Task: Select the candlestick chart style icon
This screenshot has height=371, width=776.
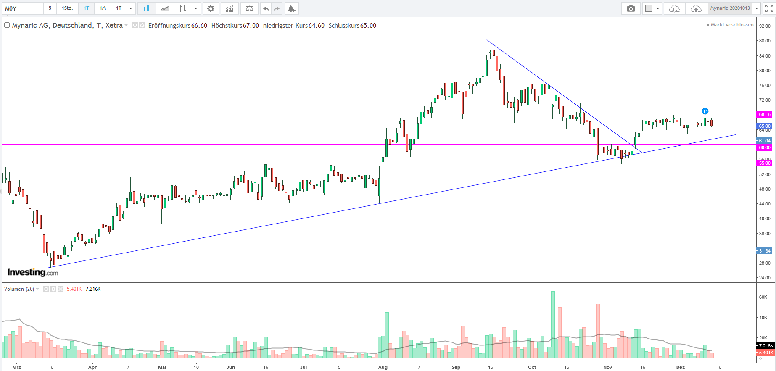Action: pos(146,8)
